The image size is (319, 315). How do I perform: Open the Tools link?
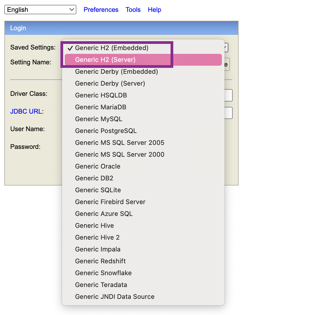(133, 9)
